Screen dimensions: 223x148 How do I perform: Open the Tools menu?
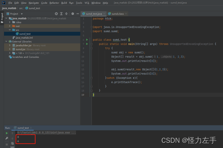point(79,3)
